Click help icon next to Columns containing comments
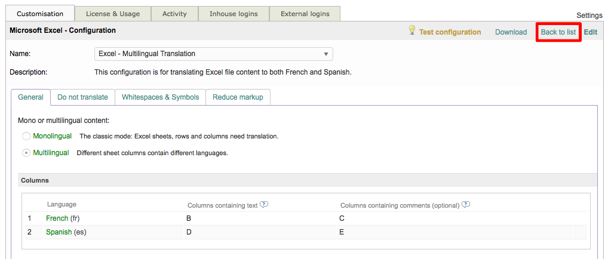Viewport: 608px width, 259px height. (466, 205)
